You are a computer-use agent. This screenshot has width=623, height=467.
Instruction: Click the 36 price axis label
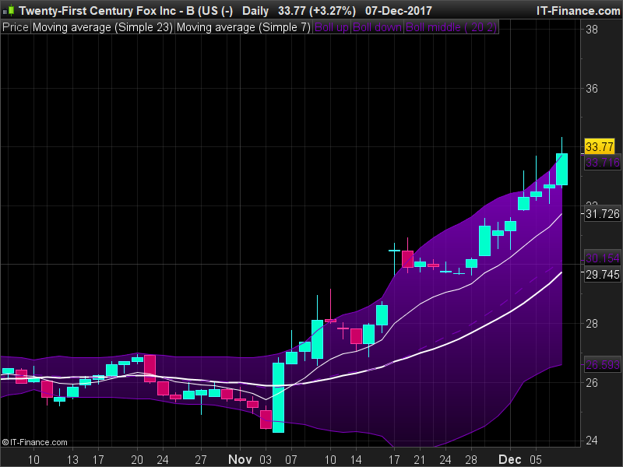(592, 88)
